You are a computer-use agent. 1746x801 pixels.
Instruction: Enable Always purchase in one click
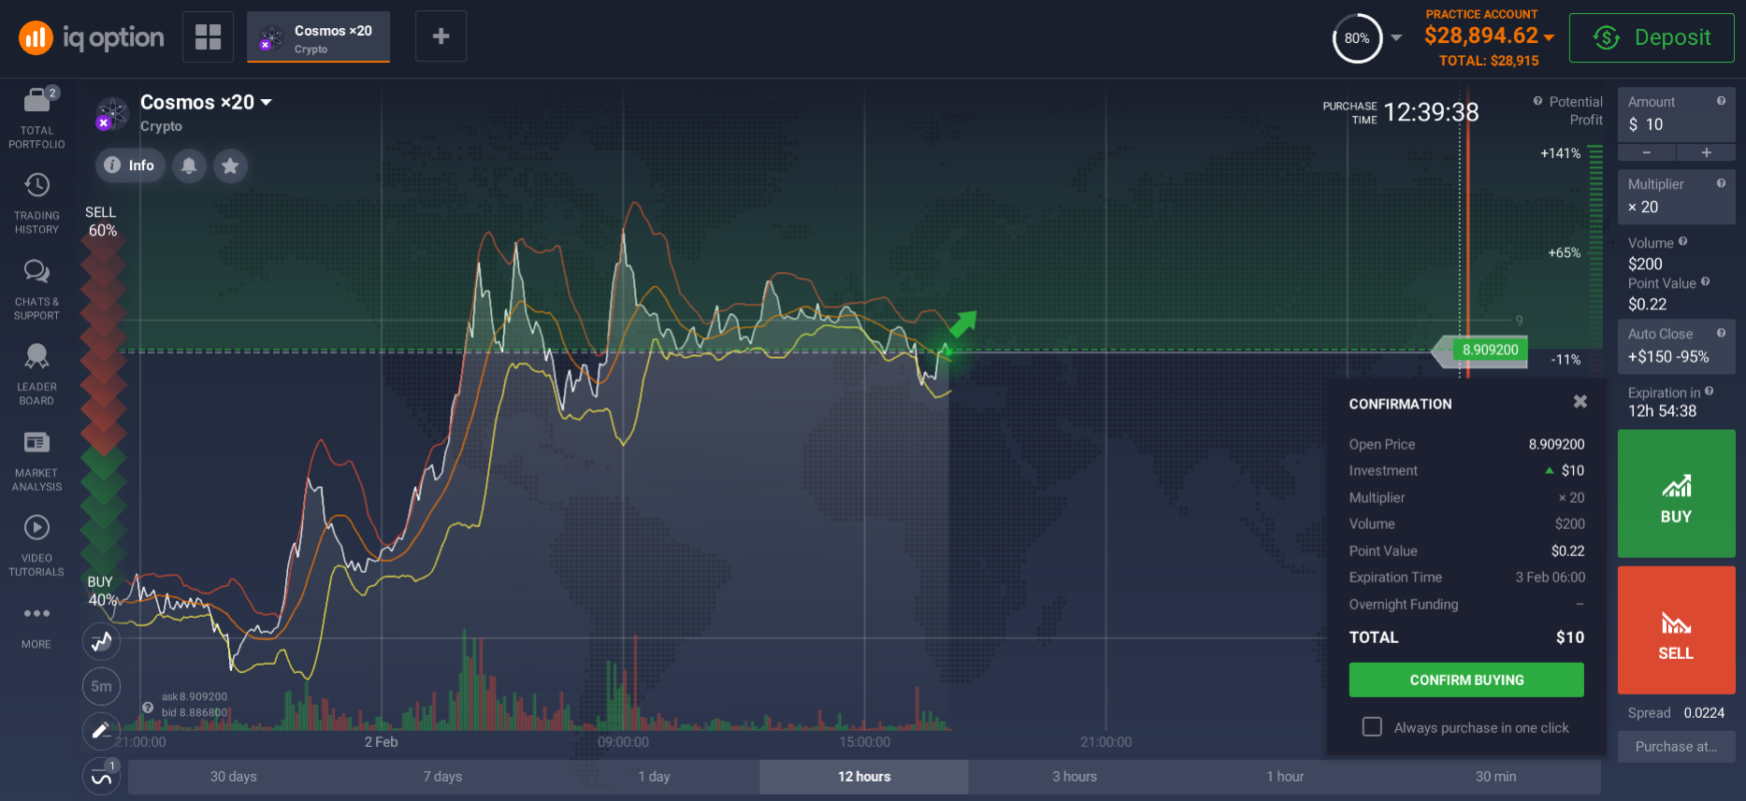pos(1372,726)
